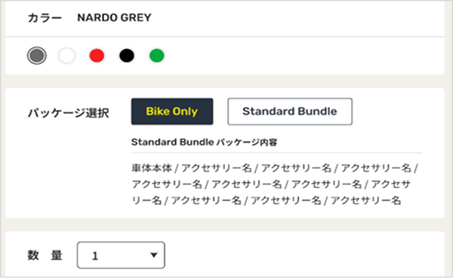Click the パッケージ選択 label
453x278 pixels.
coord(69,113)
